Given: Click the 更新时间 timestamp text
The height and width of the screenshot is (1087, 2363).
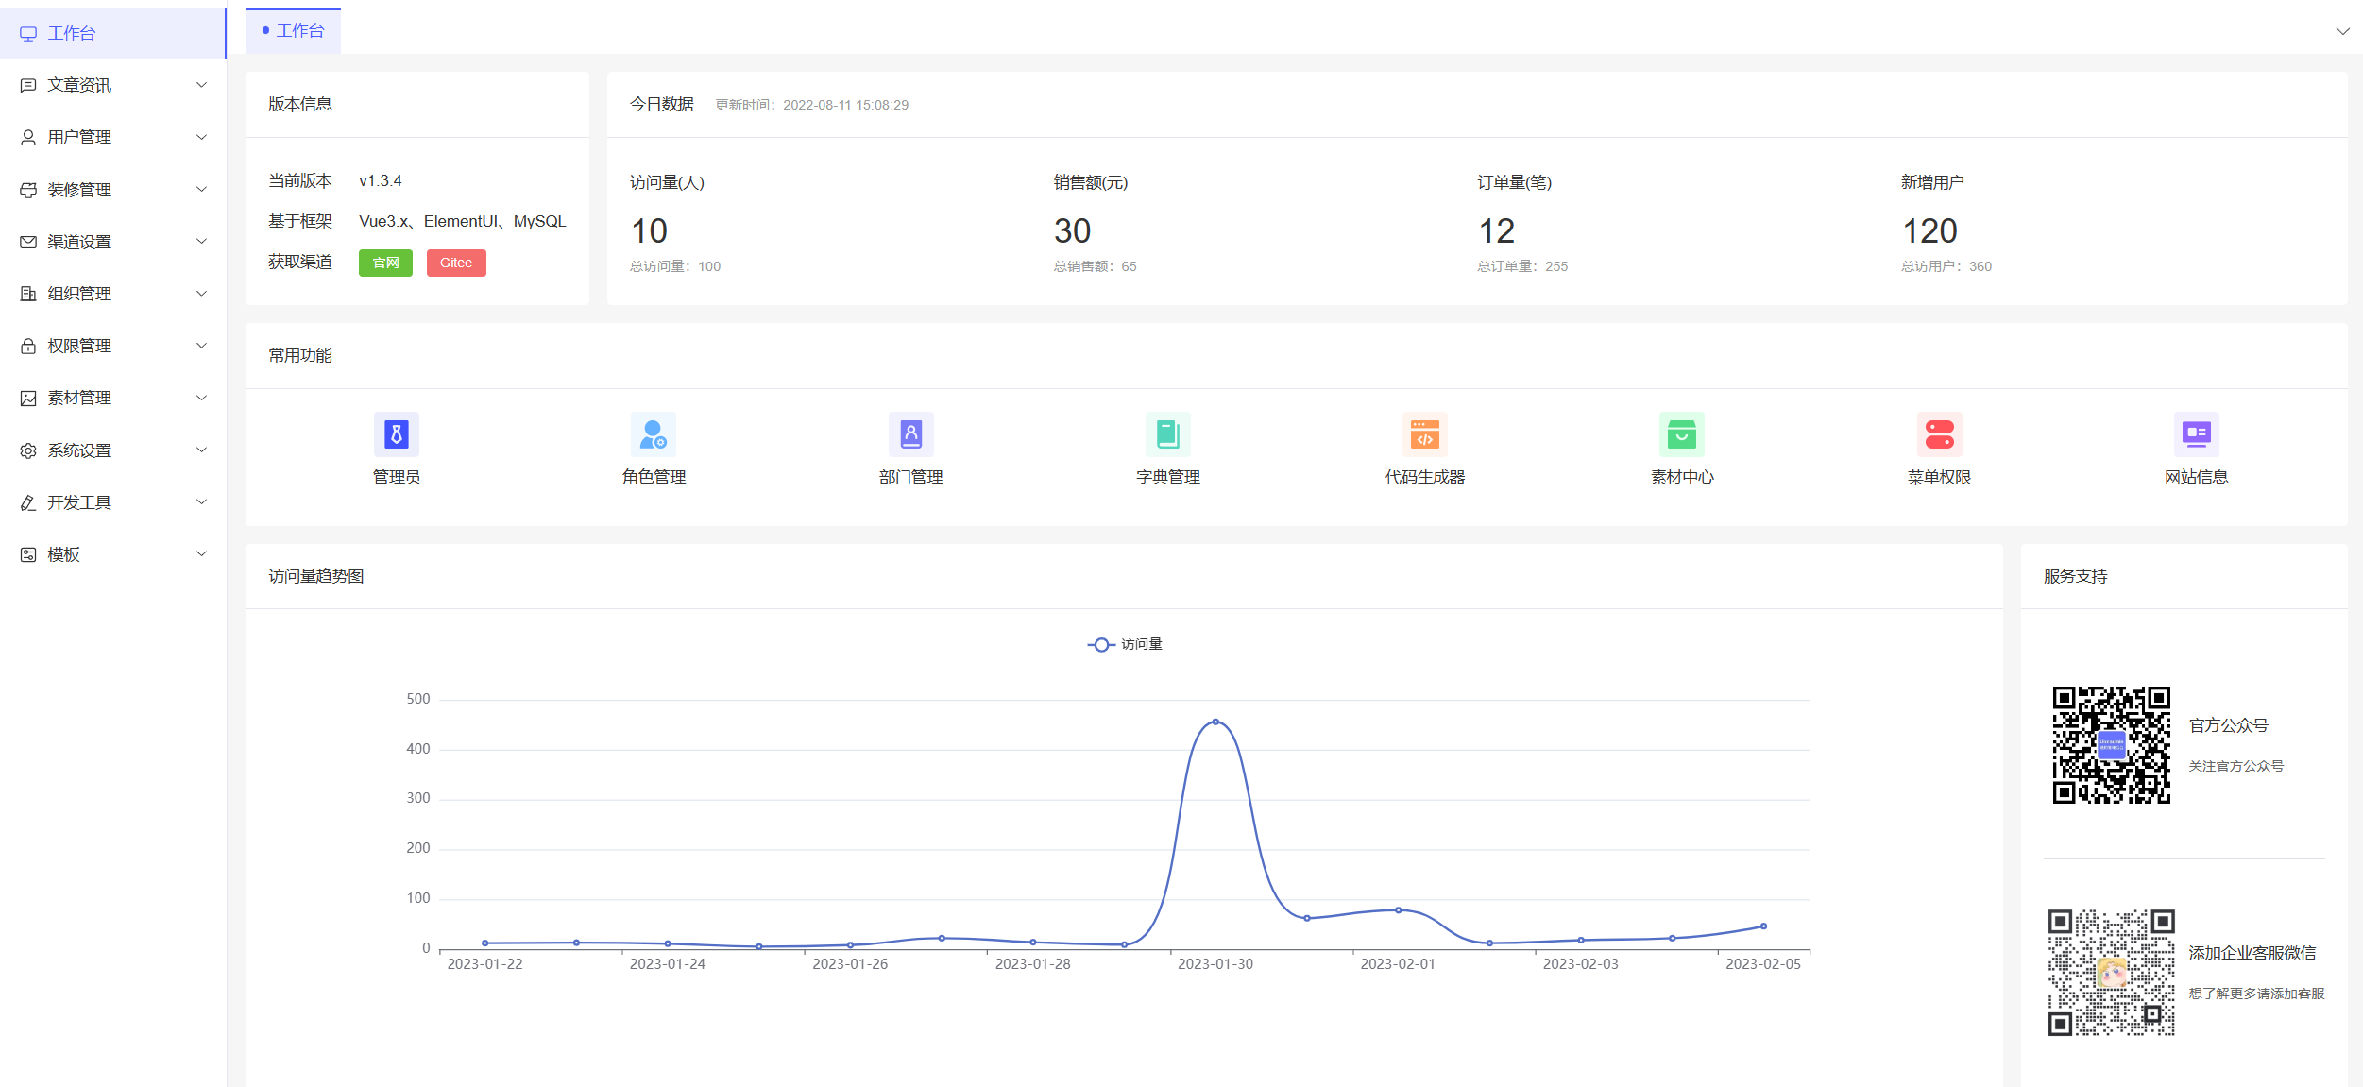Looking at the screenshot, I should point(812,105).
